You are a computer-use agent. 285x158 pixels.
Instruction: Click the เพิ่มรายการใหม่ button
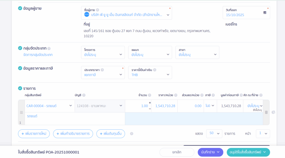pos(34,134)
